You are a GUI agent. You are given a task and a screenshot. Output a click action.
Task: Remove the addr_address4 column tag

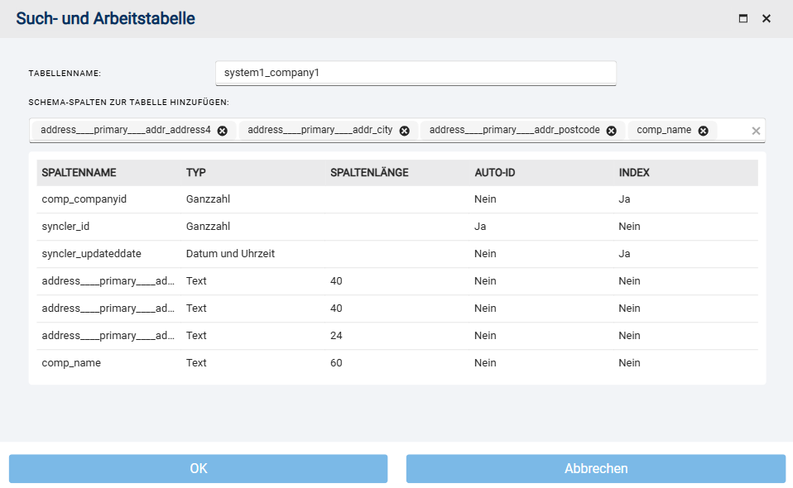223,131
